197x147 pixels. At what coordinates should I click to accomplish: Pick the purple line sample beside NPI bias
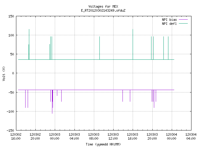(183, 20)
